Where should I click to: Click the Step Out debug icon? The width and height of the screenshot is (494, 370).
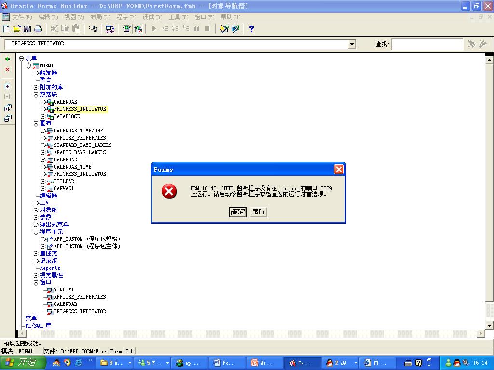click(x=186, y=29)
